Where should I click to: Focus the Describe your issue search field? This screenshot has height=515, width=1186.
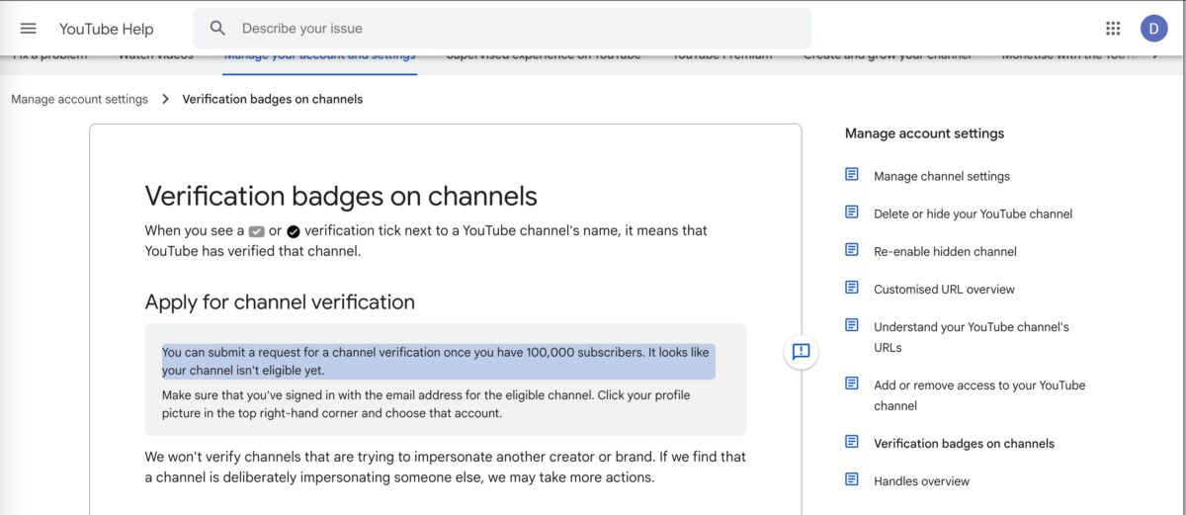coord(502,29)
